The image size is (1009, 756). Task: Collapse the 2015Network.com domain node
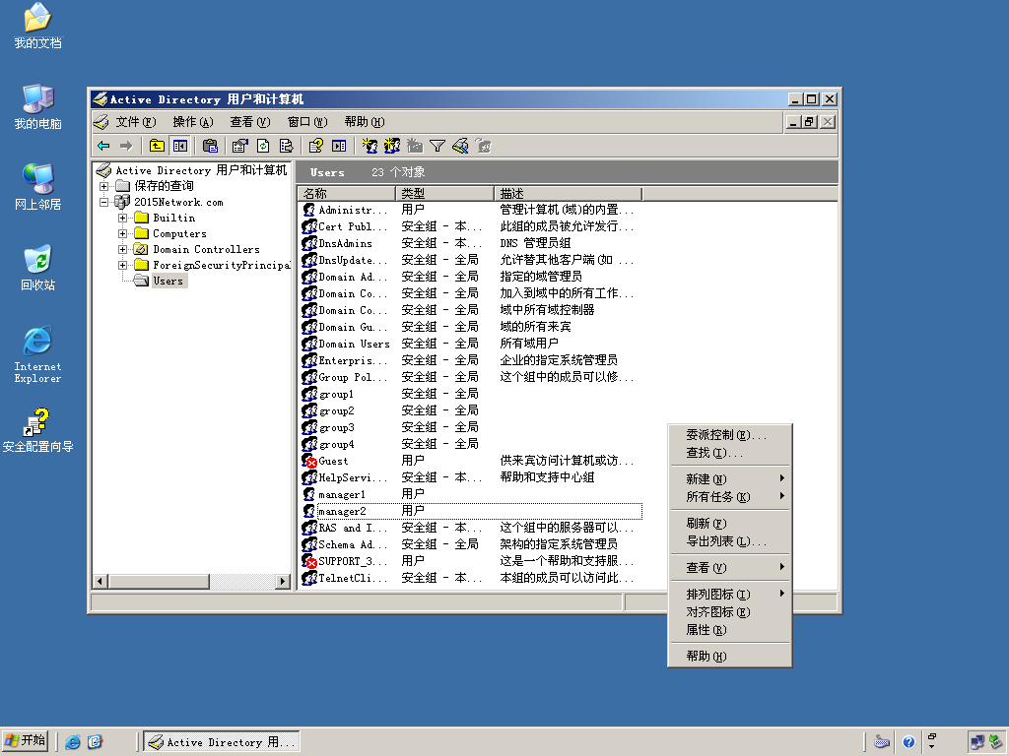[103, 202]
